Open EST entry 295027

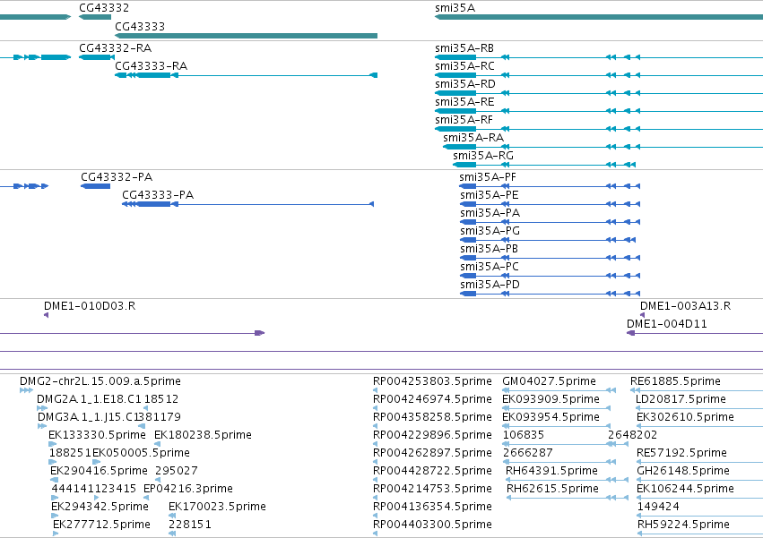point(177,471)
